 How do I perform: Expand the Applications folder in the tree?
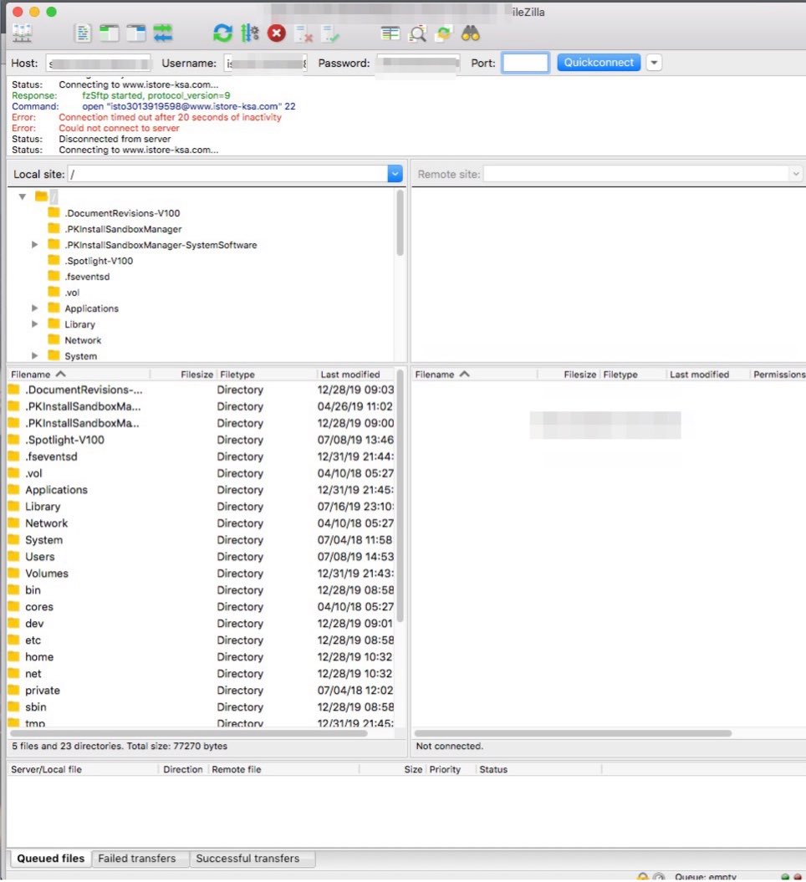[34, 308]
